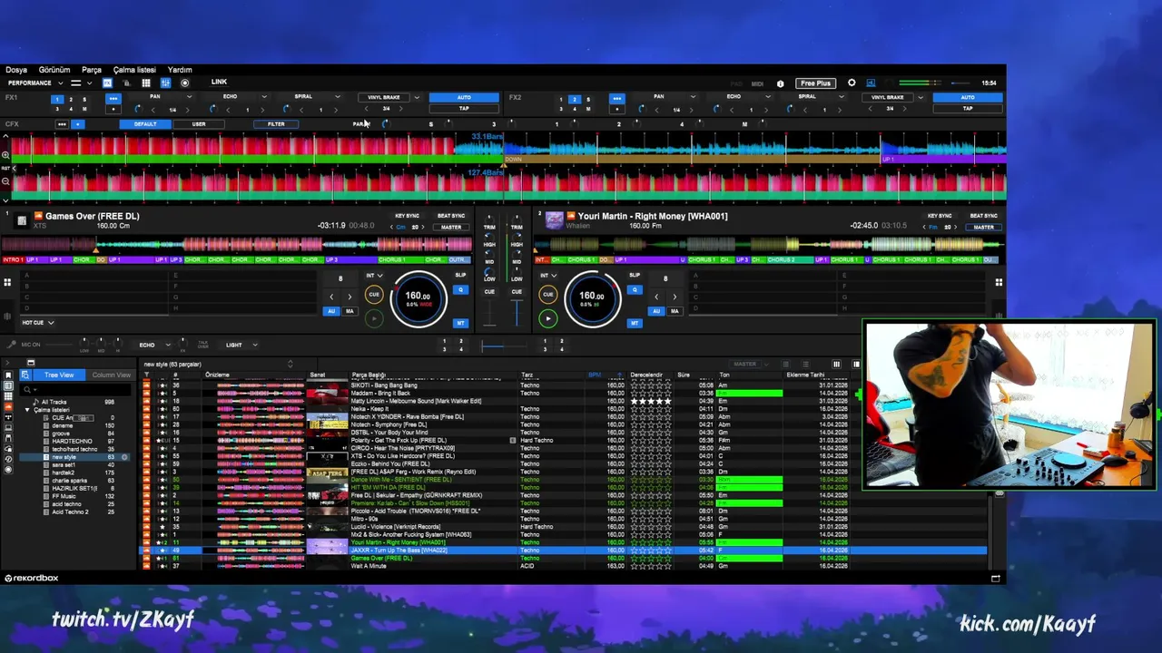Toggle deck 1 KEY SYNC

(408, 216)
